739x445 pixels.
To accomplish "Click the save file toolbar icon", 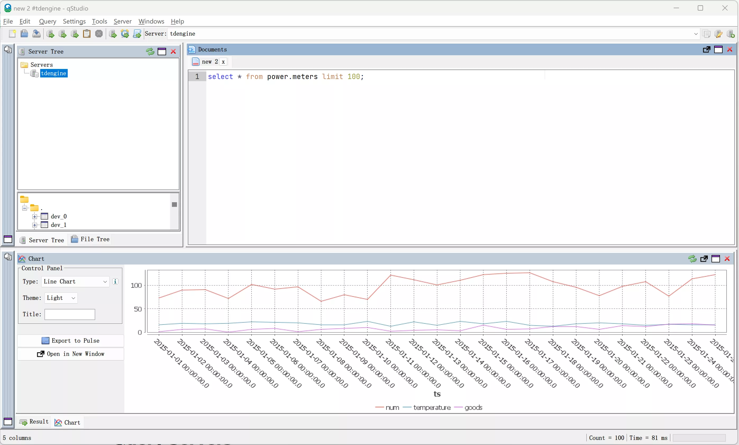I will point(36,34).
